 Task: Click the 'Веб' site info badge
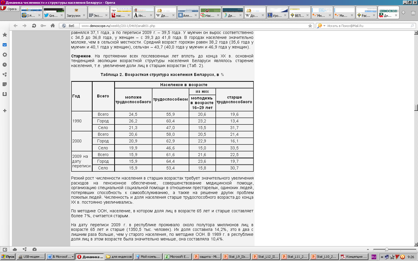pyautogui.click(x=69, y=26)
